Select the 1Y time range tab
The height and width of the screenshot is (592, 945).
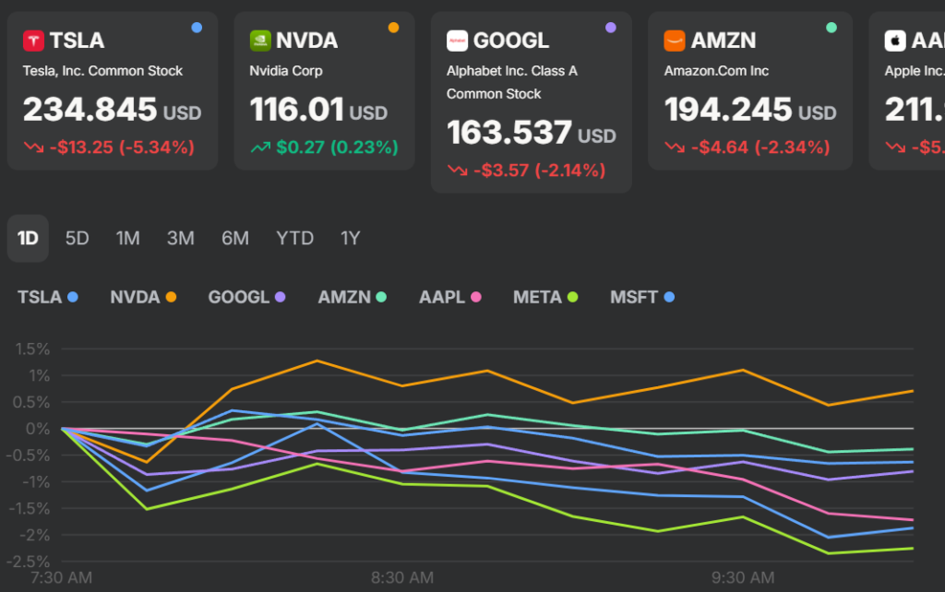pos(351,238)
